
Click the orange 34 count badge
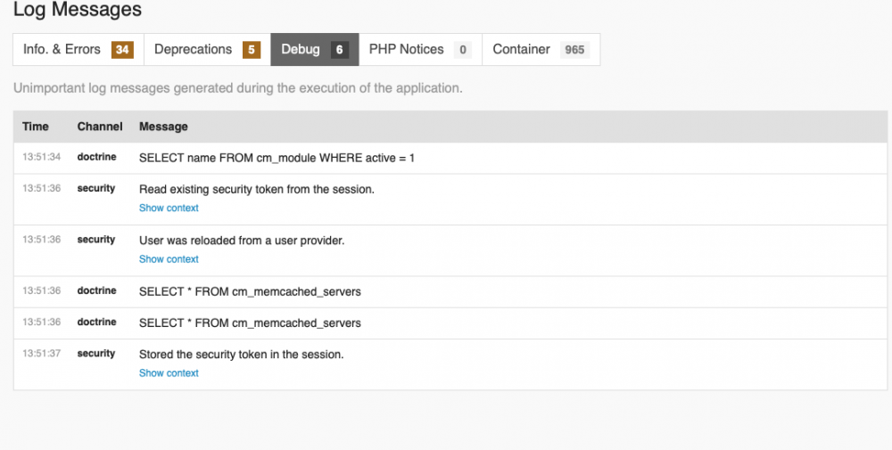pyautogui.click(x=122, y=50)
